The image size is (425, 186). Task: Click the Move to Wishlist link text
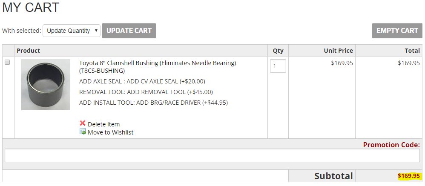point(111,132)
